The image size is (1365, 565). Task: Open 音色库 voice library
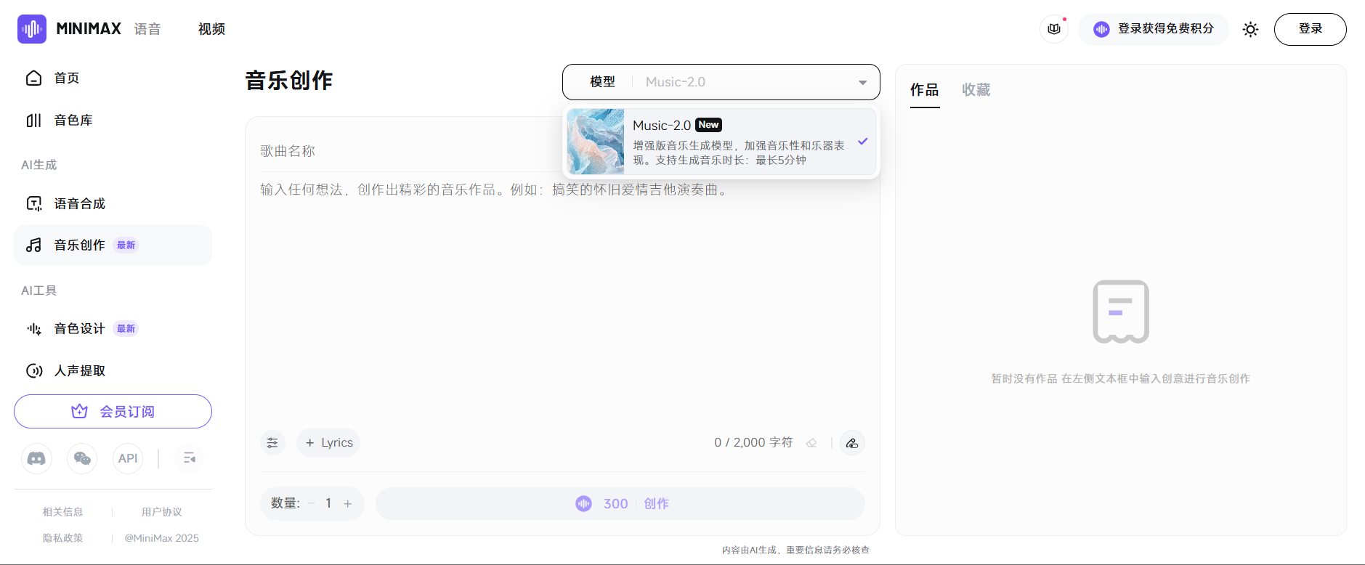click(x=113, y=120)
